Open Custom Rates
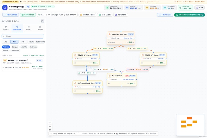 pos(87,15)
